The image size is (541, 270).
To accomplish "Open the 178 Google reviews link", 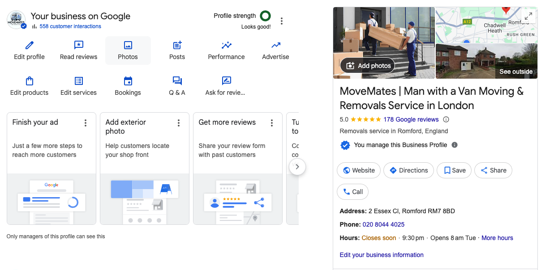I will coord(411,119).
